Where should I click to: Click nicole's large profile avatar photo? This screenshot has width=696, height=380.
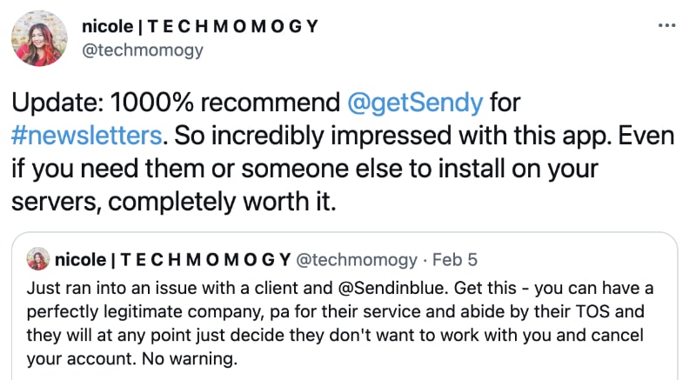pyautogui.click(x=39, y=38)
